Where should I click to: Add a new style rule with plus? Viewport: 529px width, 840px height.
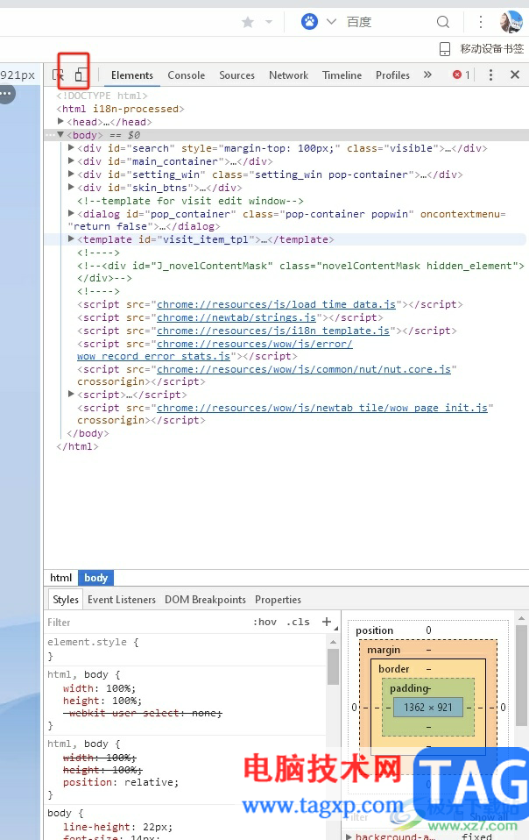pyautogui.click(x=327, y=622)
